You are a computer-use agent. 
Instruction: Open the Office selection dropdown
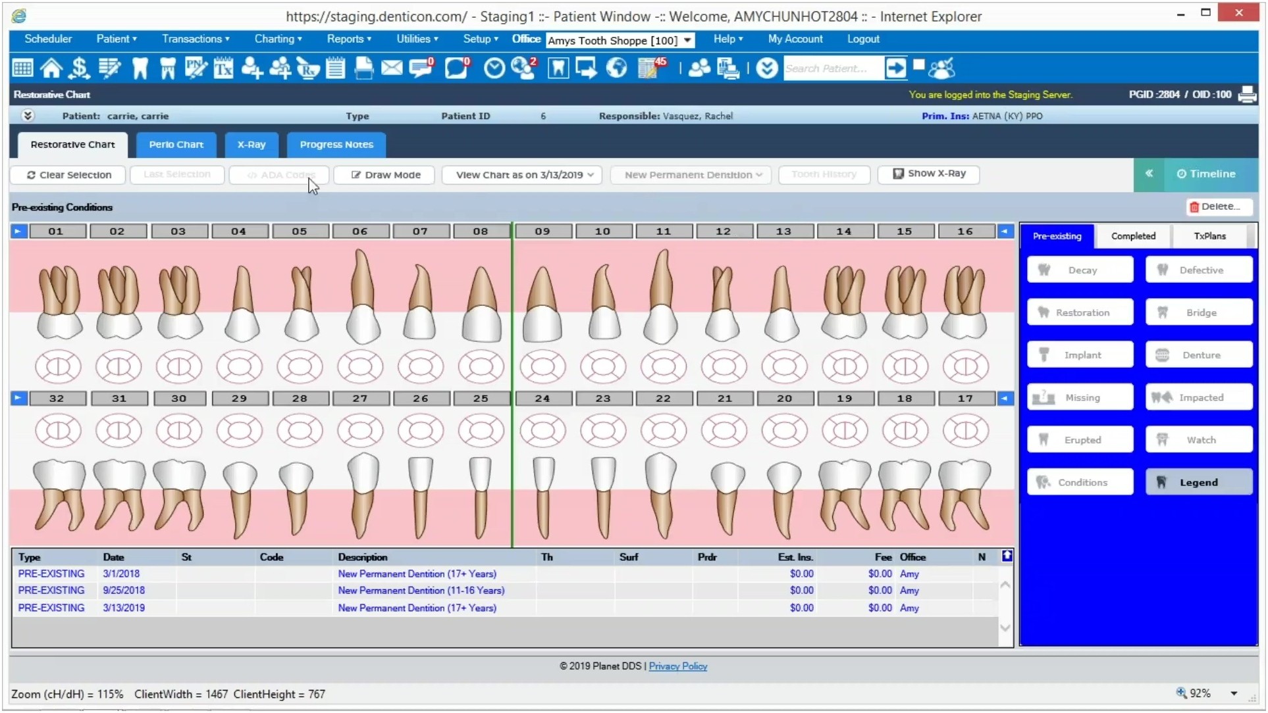pos(620,40)
